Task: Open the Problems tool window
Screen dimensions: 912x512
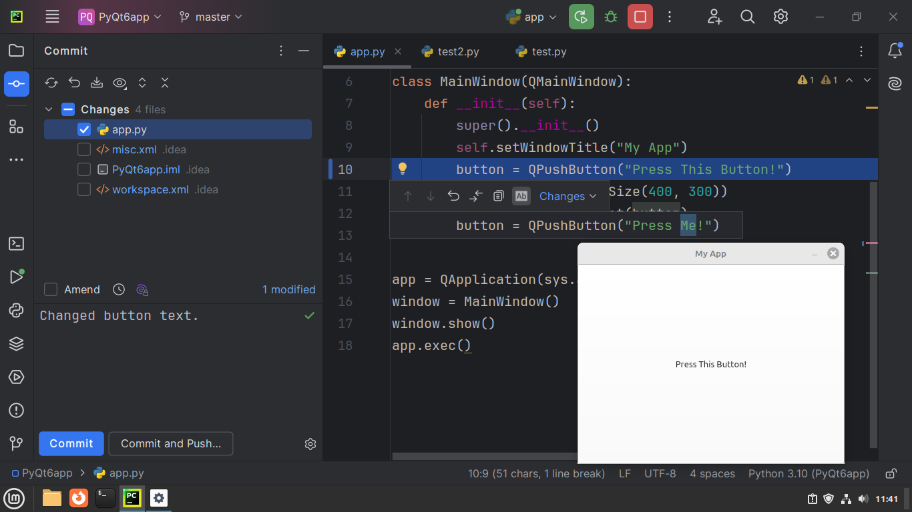Action: [x=17, y=411]
